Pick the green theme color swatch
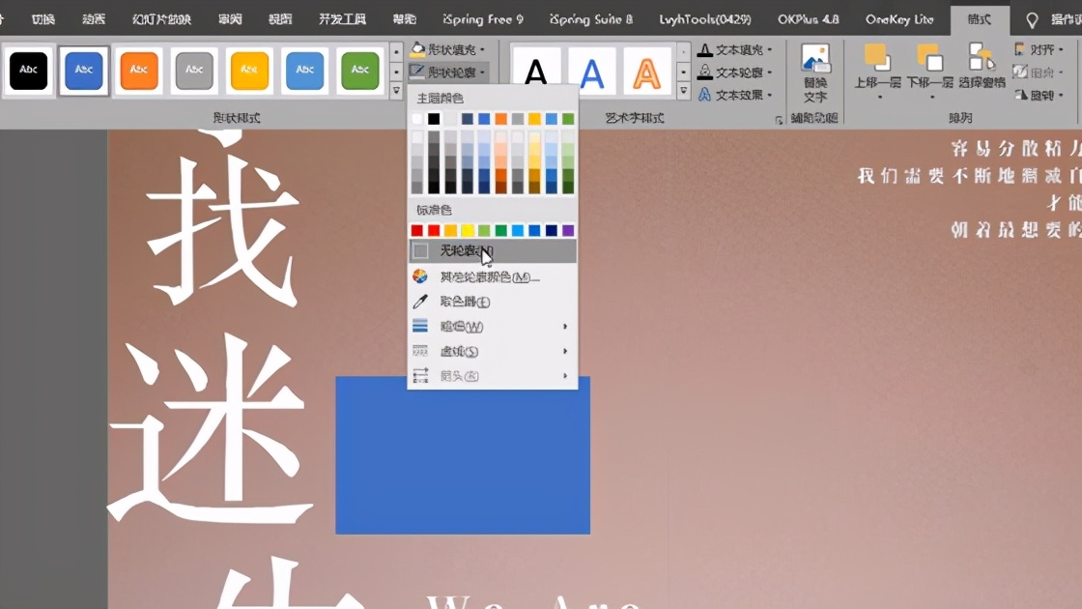 568,119
